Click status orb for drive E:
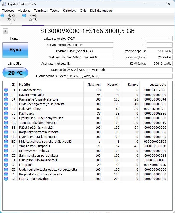This screenshot has width=175, height=213. (x=24, y=15)
